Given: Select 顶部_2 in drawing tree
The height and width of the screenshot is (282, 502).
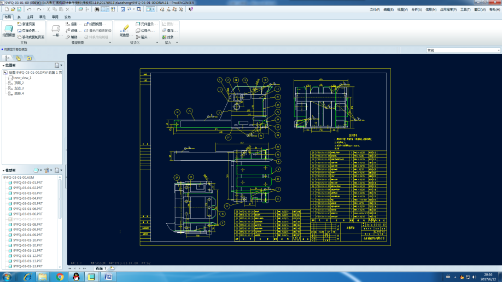Looking at the screenshot, I should pyautogui.click(x=16, y=83).
